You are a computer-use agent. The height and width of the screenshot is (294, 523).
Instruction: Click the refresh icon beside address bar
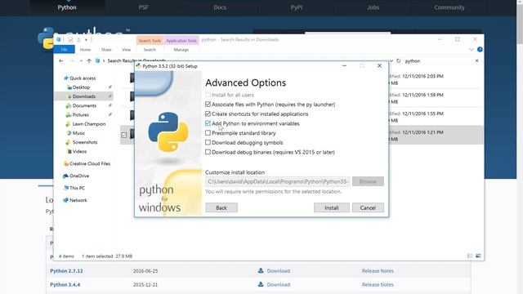(398, 60)
